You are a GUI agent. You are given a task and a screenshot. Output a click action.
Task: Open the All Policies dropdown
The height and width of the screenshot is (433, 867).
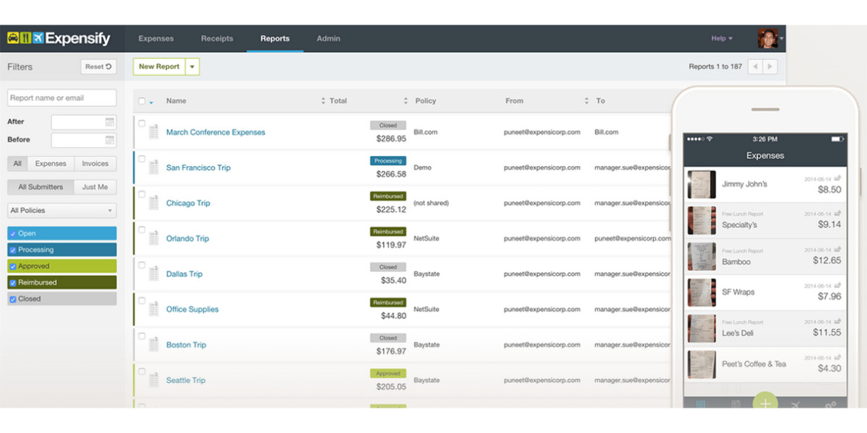pos(61,211)
